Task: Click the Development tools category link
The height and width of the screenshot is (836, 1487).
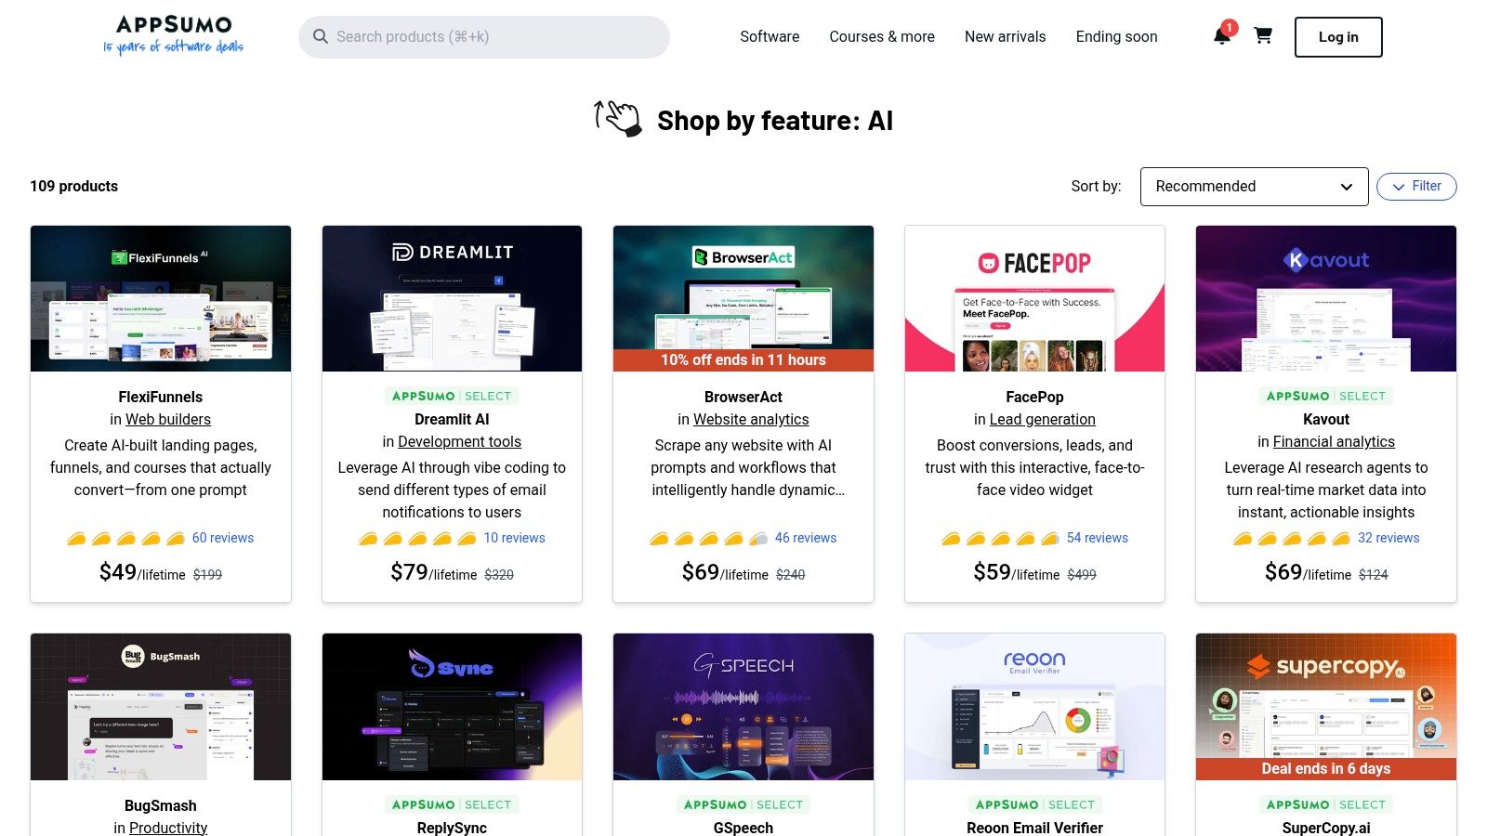Action: [x=459, y=441]
